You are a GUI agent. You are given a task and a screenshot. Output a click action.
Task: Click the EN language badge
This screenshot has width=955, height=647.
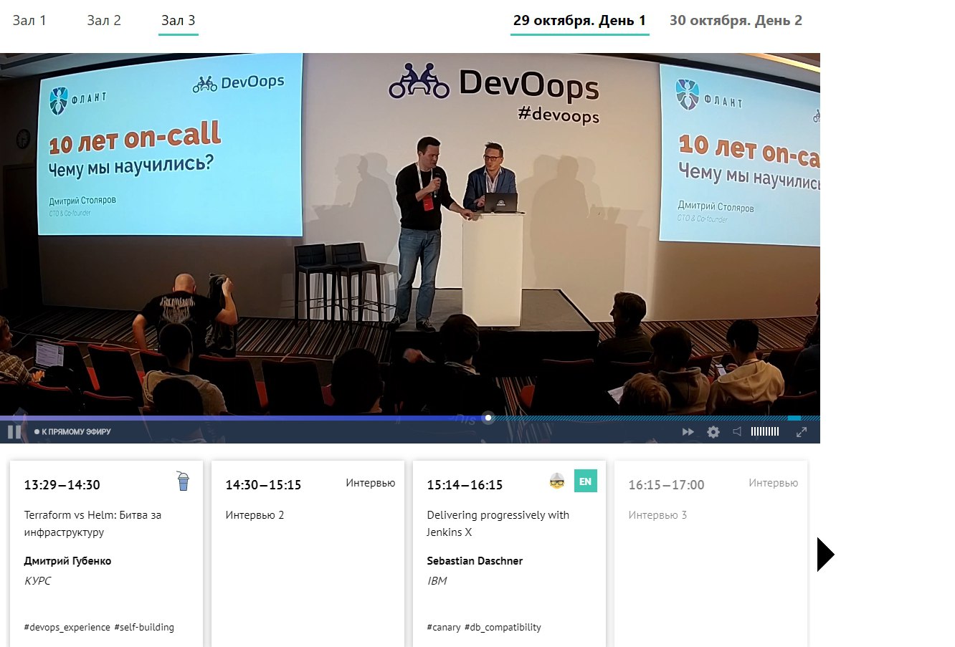tap(586, 481)
